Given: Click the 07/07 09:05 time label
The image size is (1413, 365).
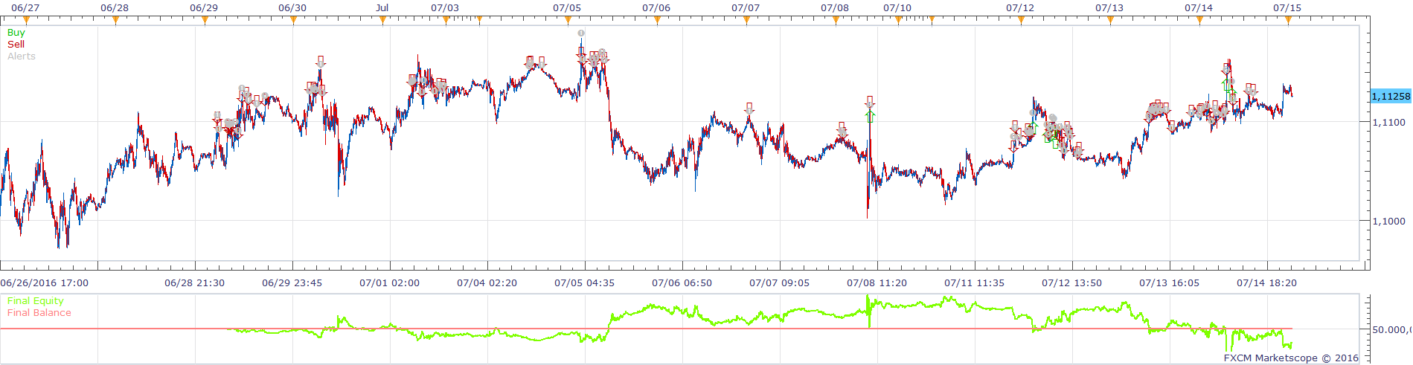Looking at the screenshot, I should click(780, 283).
